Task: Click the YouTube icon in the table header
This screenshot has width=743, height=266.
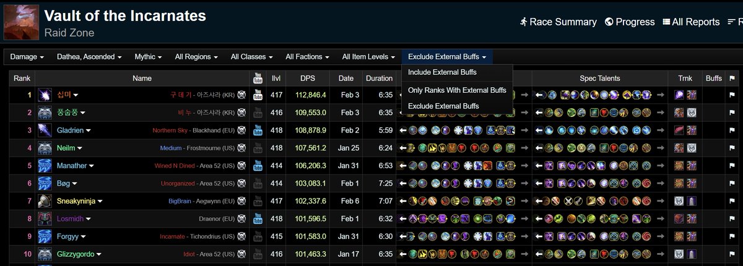Action: [x=258, y=79]
